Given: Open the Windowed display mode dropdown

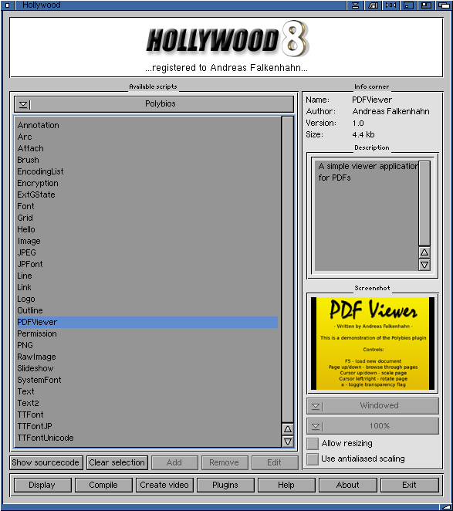Looking at the screenshot, I should [x=373, y=406].
